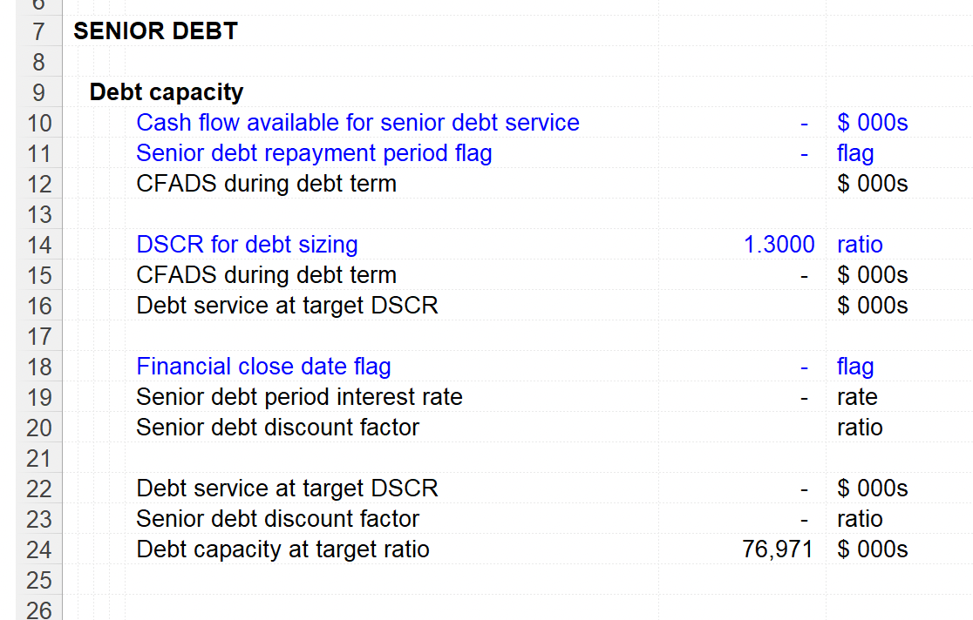
Task: Select the flag unit cell in row 18
Action: [x=855, y=367]
